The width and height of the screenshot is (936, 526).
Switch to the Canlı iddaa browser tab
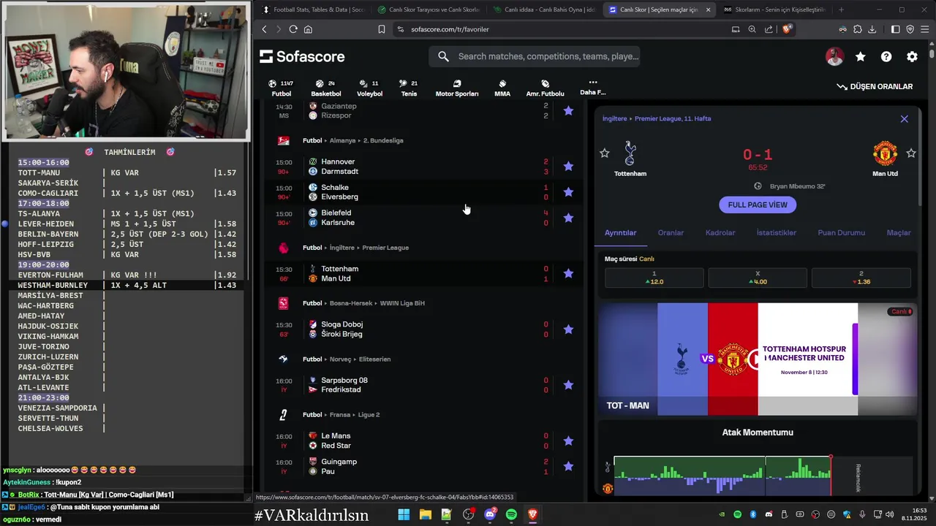(543, 9)
